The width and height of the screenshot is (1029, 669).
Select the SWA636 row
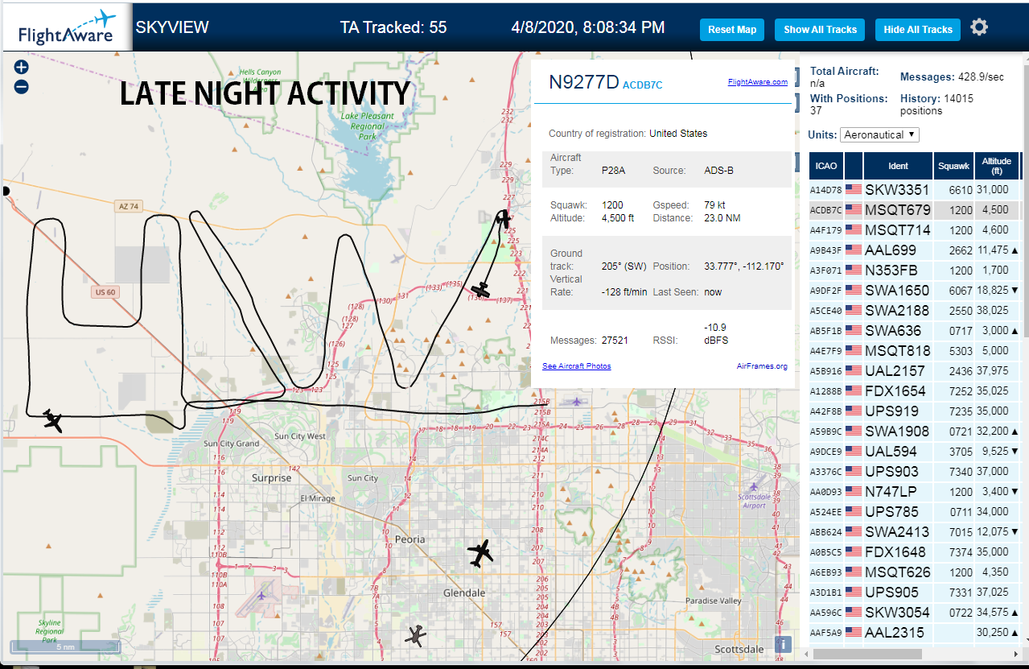click(x=915, y=331)
